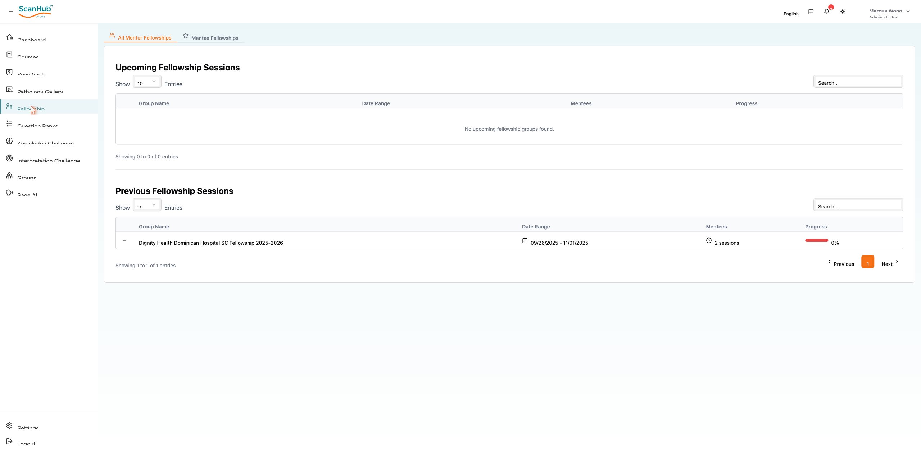The image size is (921, 457).
Task: Sort upcoming table by Date Range
Action: [376, 103]
